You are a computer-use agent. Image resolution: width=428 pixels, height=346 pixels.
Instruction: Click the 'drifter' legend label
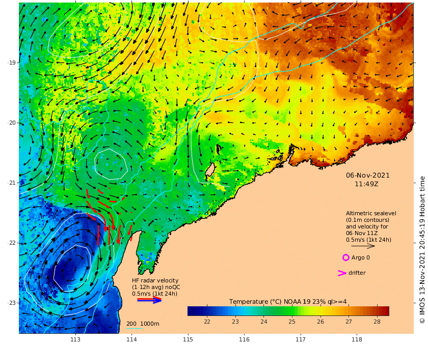[357, 273]
